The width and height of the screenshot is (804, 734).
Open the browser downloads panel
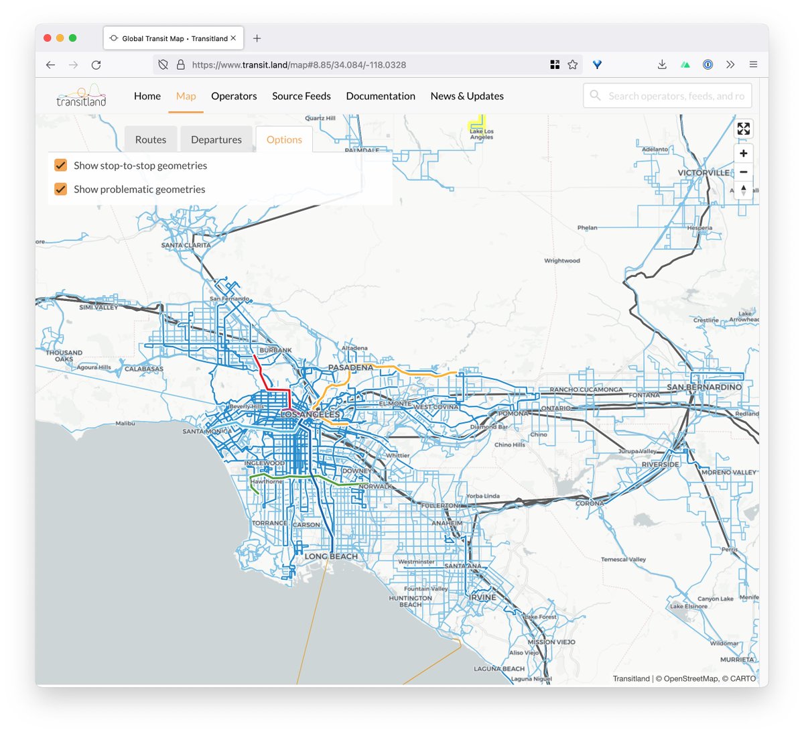click(x=662, y=65)
